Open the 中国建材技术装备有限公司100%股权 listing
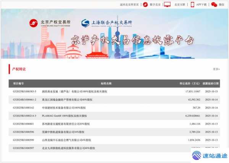 (64, 108)
